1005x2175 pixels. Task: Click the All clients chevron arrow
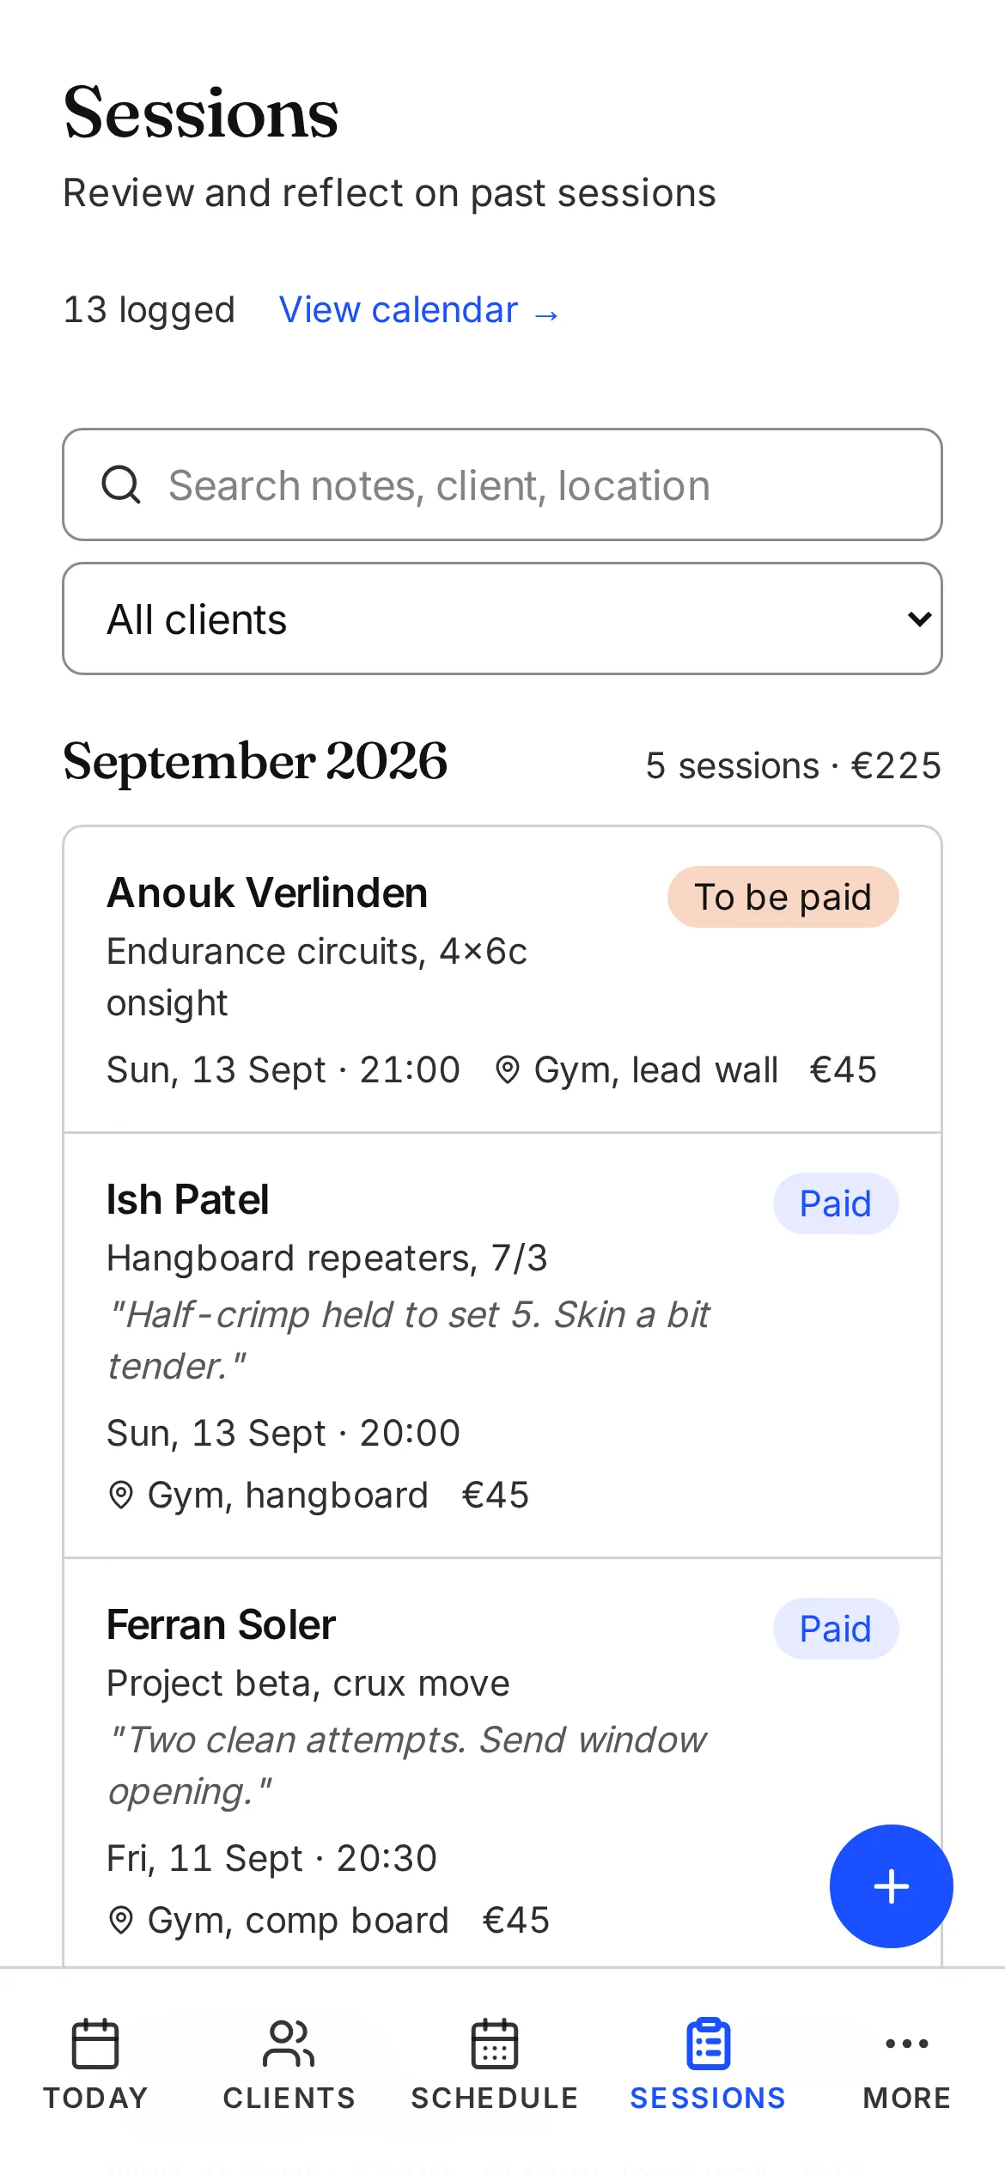[x=920, y=619]
